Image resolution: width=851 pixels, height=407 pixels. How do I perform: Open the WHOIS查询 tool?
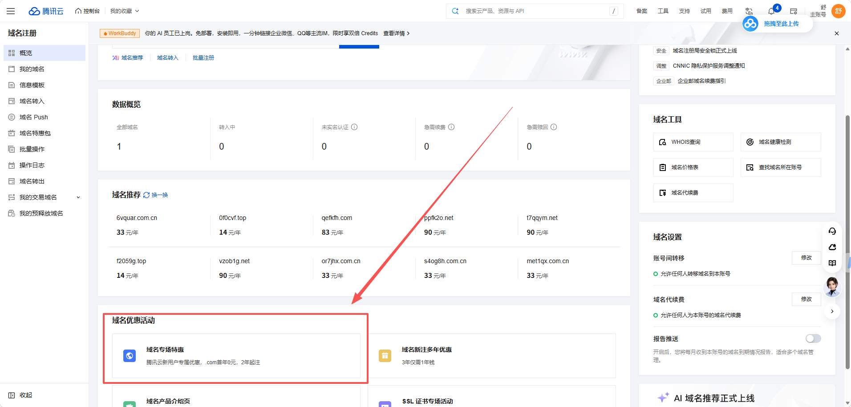693,142
